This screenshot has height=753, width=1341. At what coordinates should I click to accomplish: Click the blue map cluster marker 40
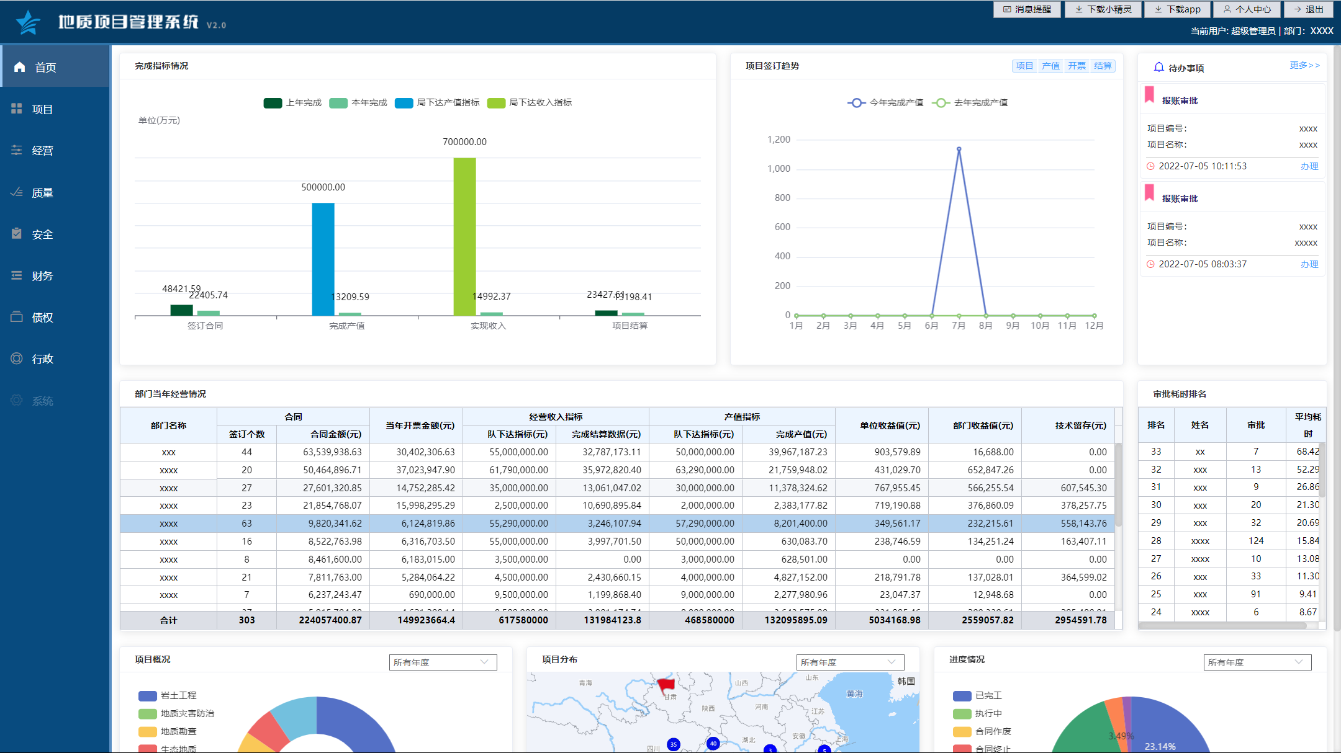(713, 743)
